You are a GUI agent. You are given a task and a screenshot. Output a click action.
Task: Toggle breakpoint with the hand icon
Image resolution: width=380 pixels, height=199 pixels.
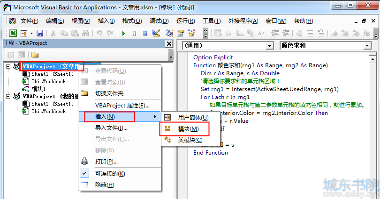tap(299, 33)
